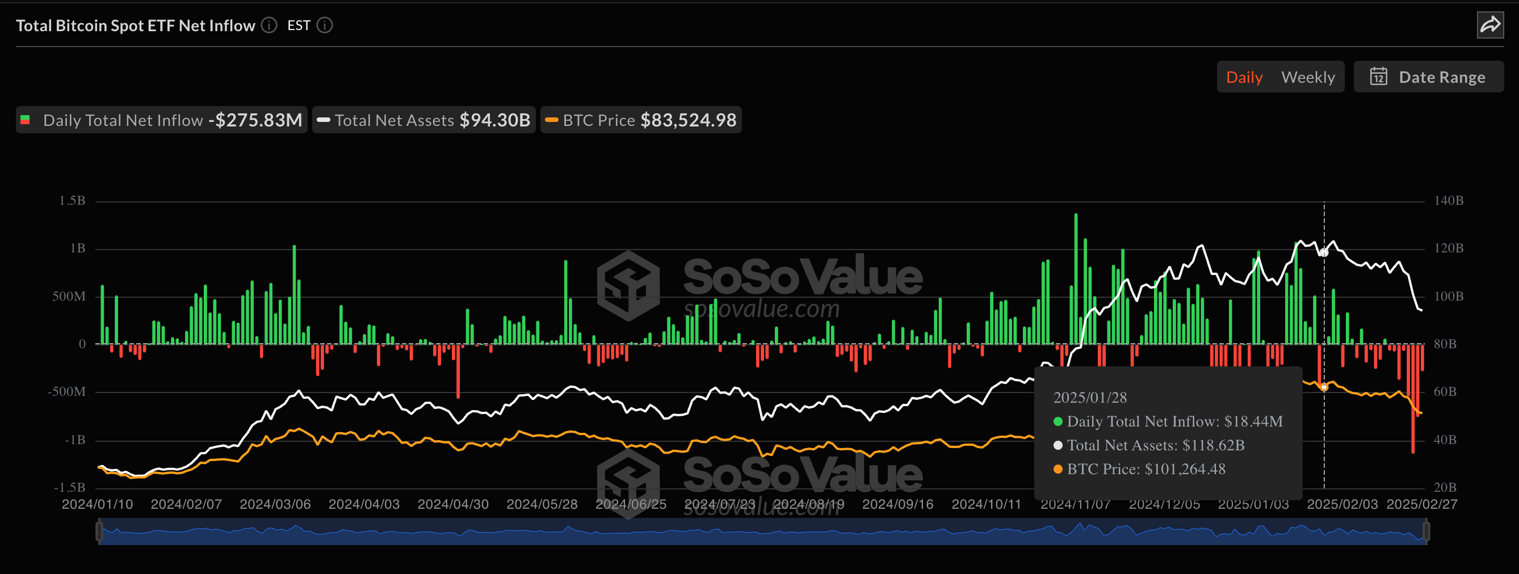Click right handle of range slider

[1426, 531]
